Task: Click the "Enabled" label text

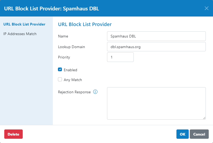Action: point(70,70)
